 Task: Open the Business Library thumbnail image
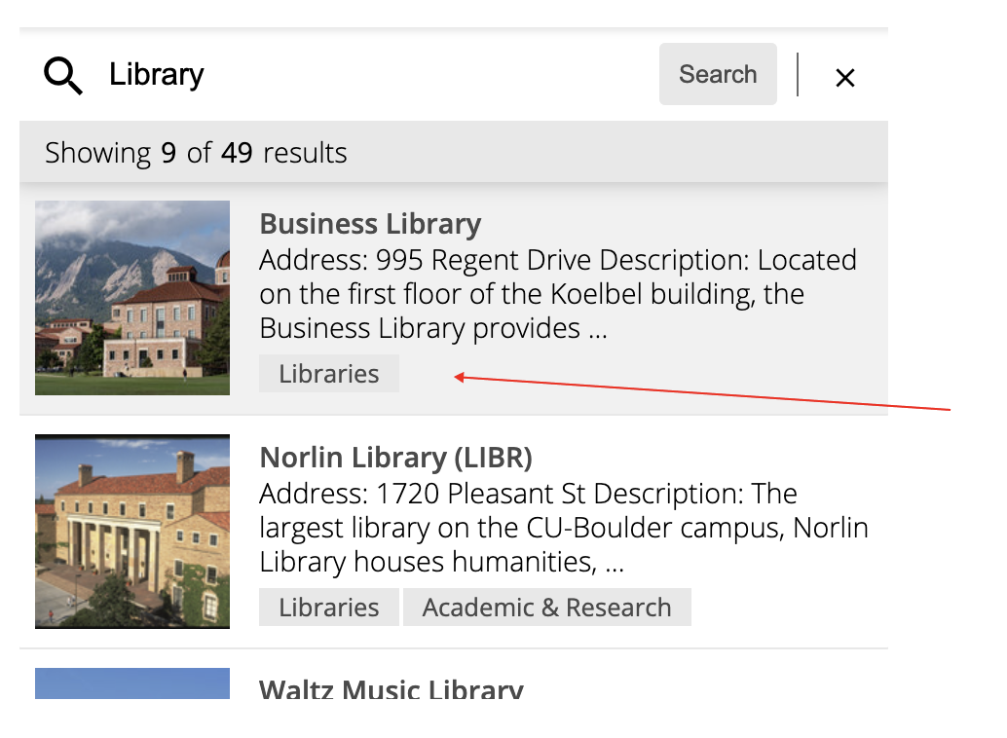[132, 297]
